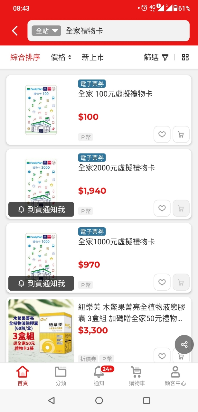Tap the 全家禮物卡 search field
Screen dimensions: 198x412
pos(122,31)
